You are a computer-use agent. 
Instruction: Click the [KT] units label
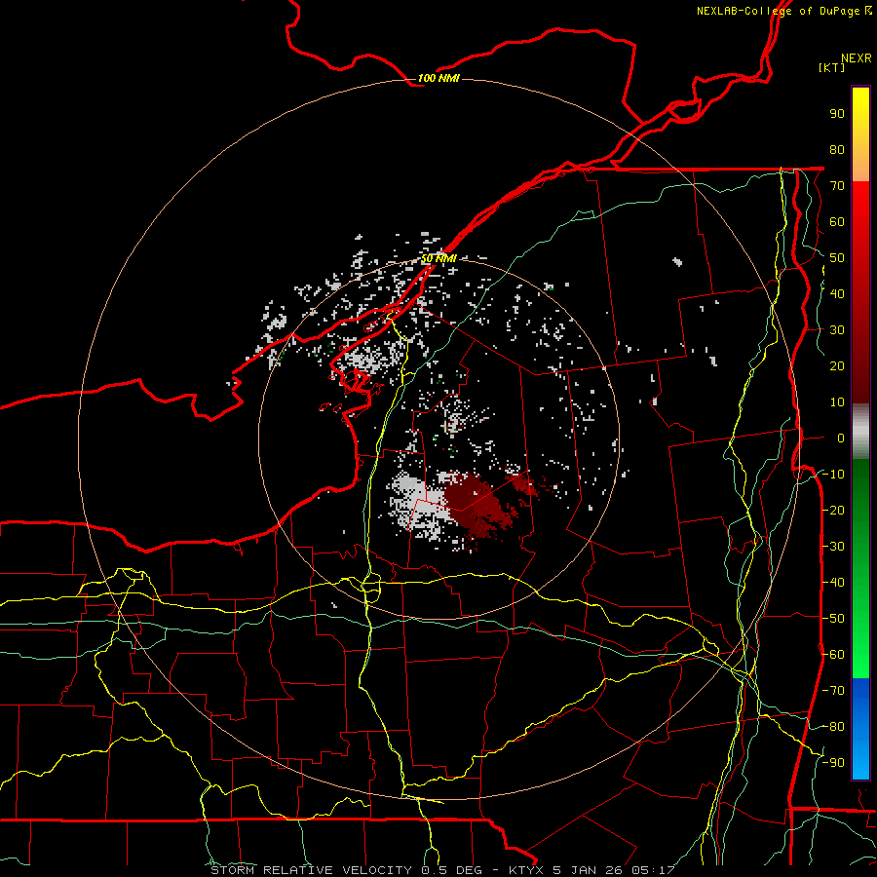click(x=832, y=67)
